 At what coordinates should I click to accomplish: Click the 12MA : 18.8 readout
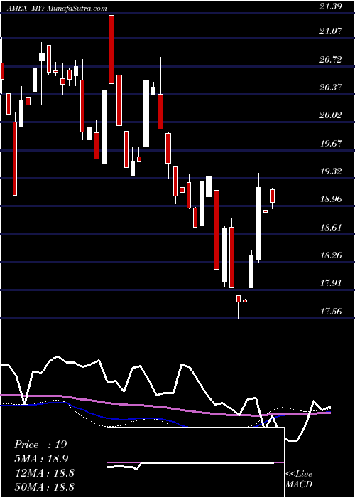tap(44, 472)
